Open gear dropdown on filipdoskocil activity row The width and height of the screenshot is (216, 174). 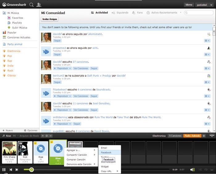coord(207,96)
